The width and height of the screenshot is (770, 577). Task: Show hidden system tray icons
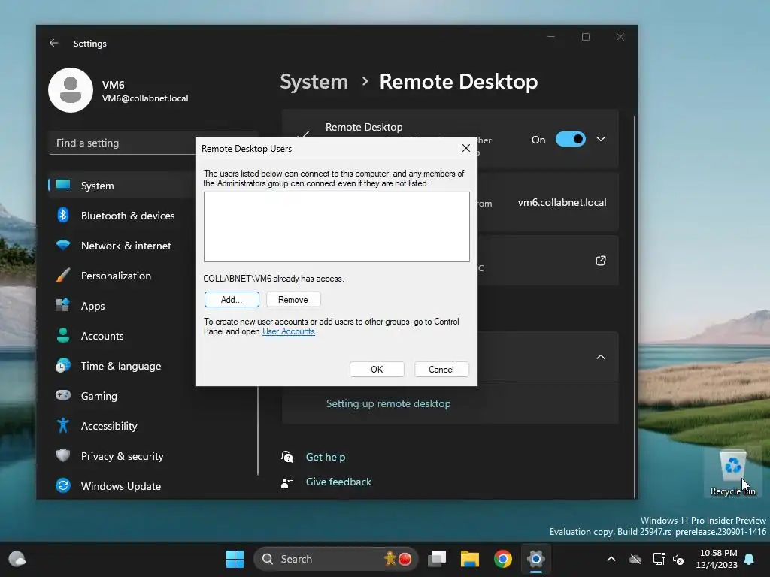[611, 559]
